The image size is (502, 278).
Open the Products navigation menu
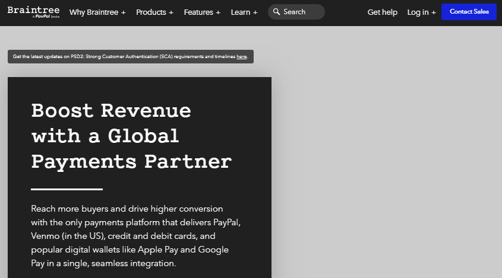(151, 12)
